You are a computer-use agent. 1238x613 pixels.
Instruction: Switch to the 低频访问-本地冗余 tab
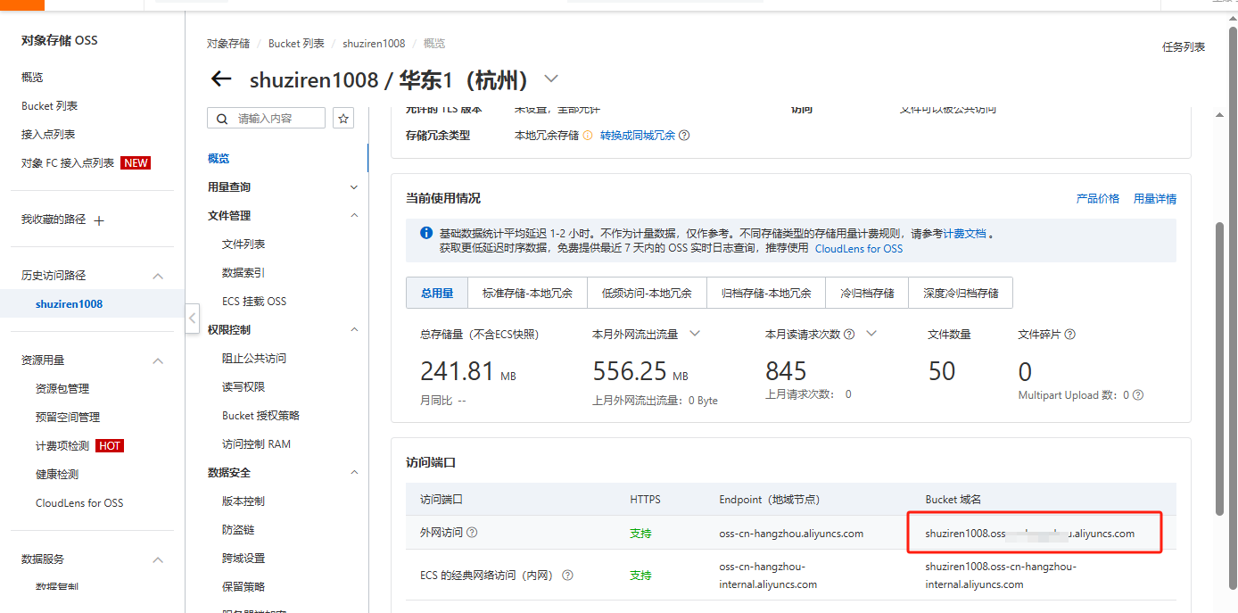coord(647,293)
